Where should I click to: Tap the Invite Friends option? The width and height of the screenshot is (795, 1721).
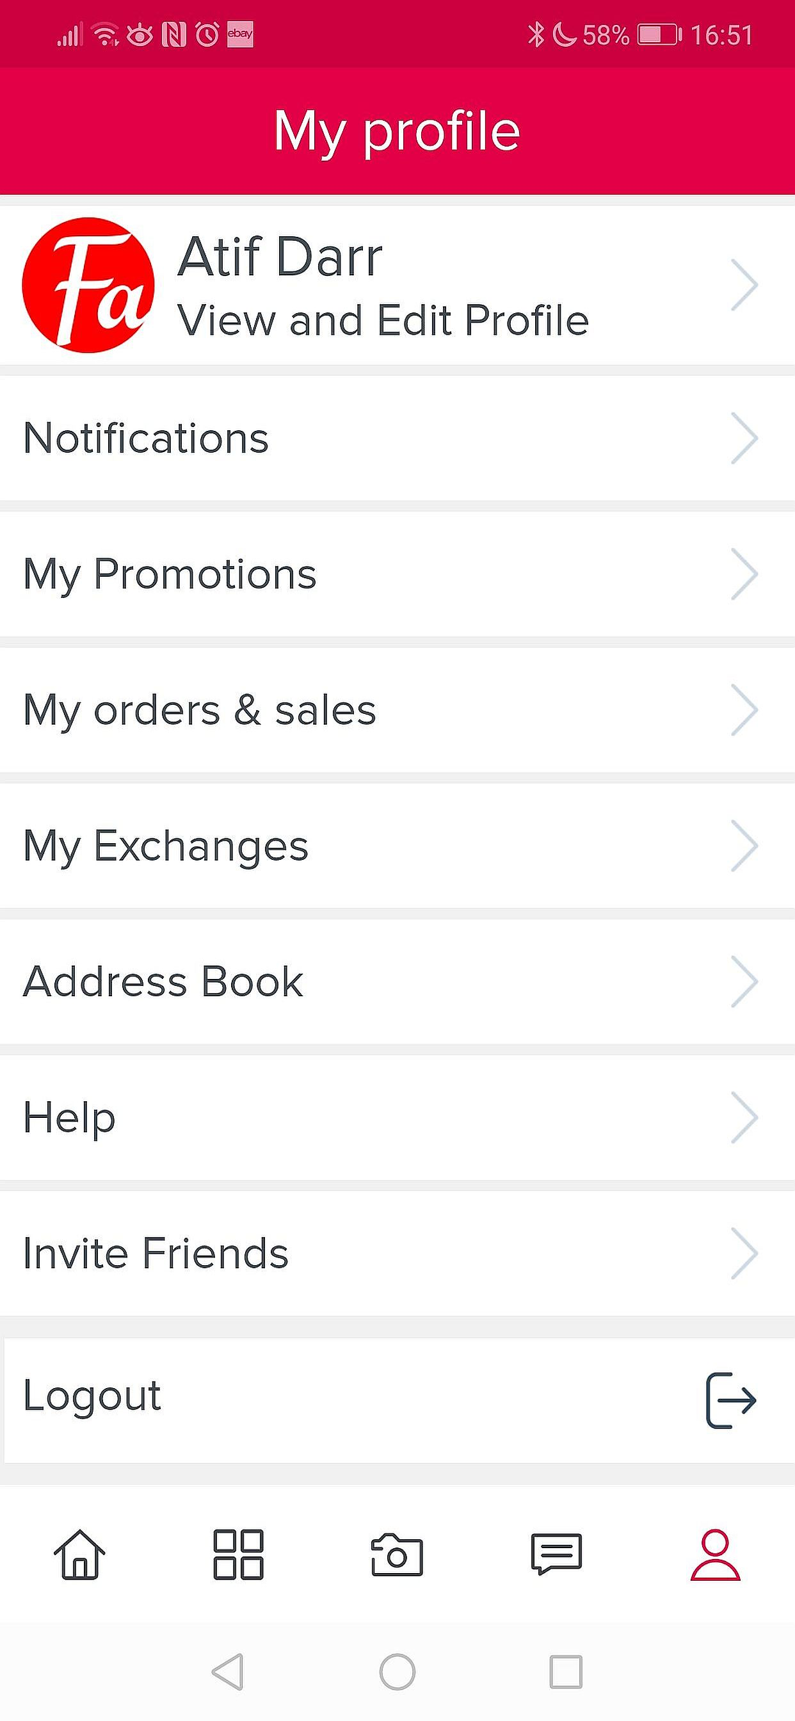[x=156, y=1253]
